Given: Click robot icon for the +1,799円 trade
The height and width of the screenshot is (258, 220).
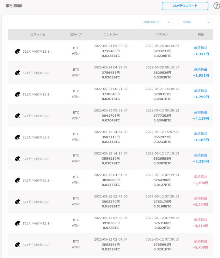Looking at the screenshot, I should coord(17,94).
